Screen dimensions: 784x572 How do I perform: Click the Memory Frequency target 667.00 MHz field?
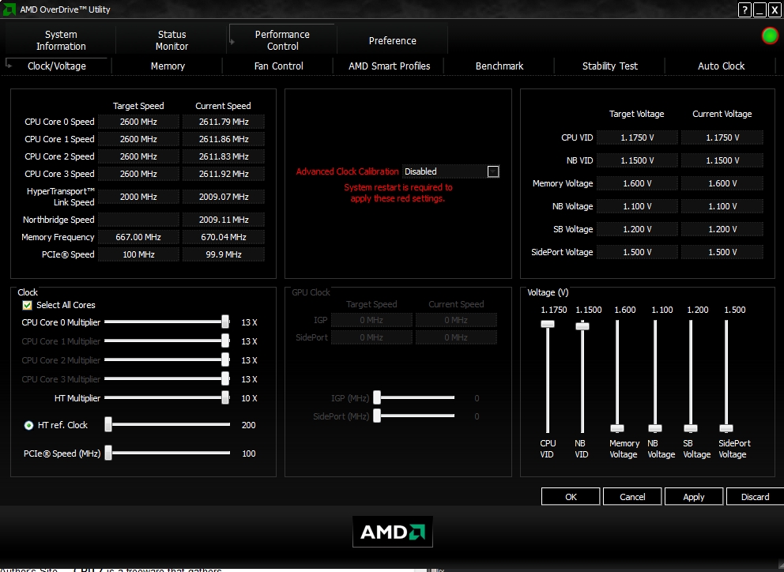(x=138, y=237)
